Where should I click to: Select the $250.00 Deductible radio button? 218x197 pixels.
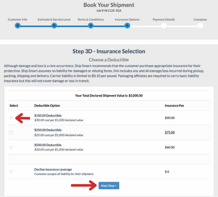[x=11, y=133]
